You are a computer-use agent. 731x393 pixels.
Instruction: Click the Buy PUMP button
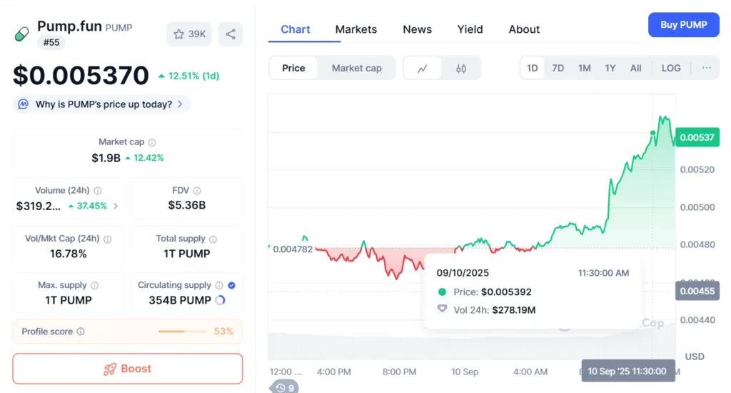tap(683, 25)
